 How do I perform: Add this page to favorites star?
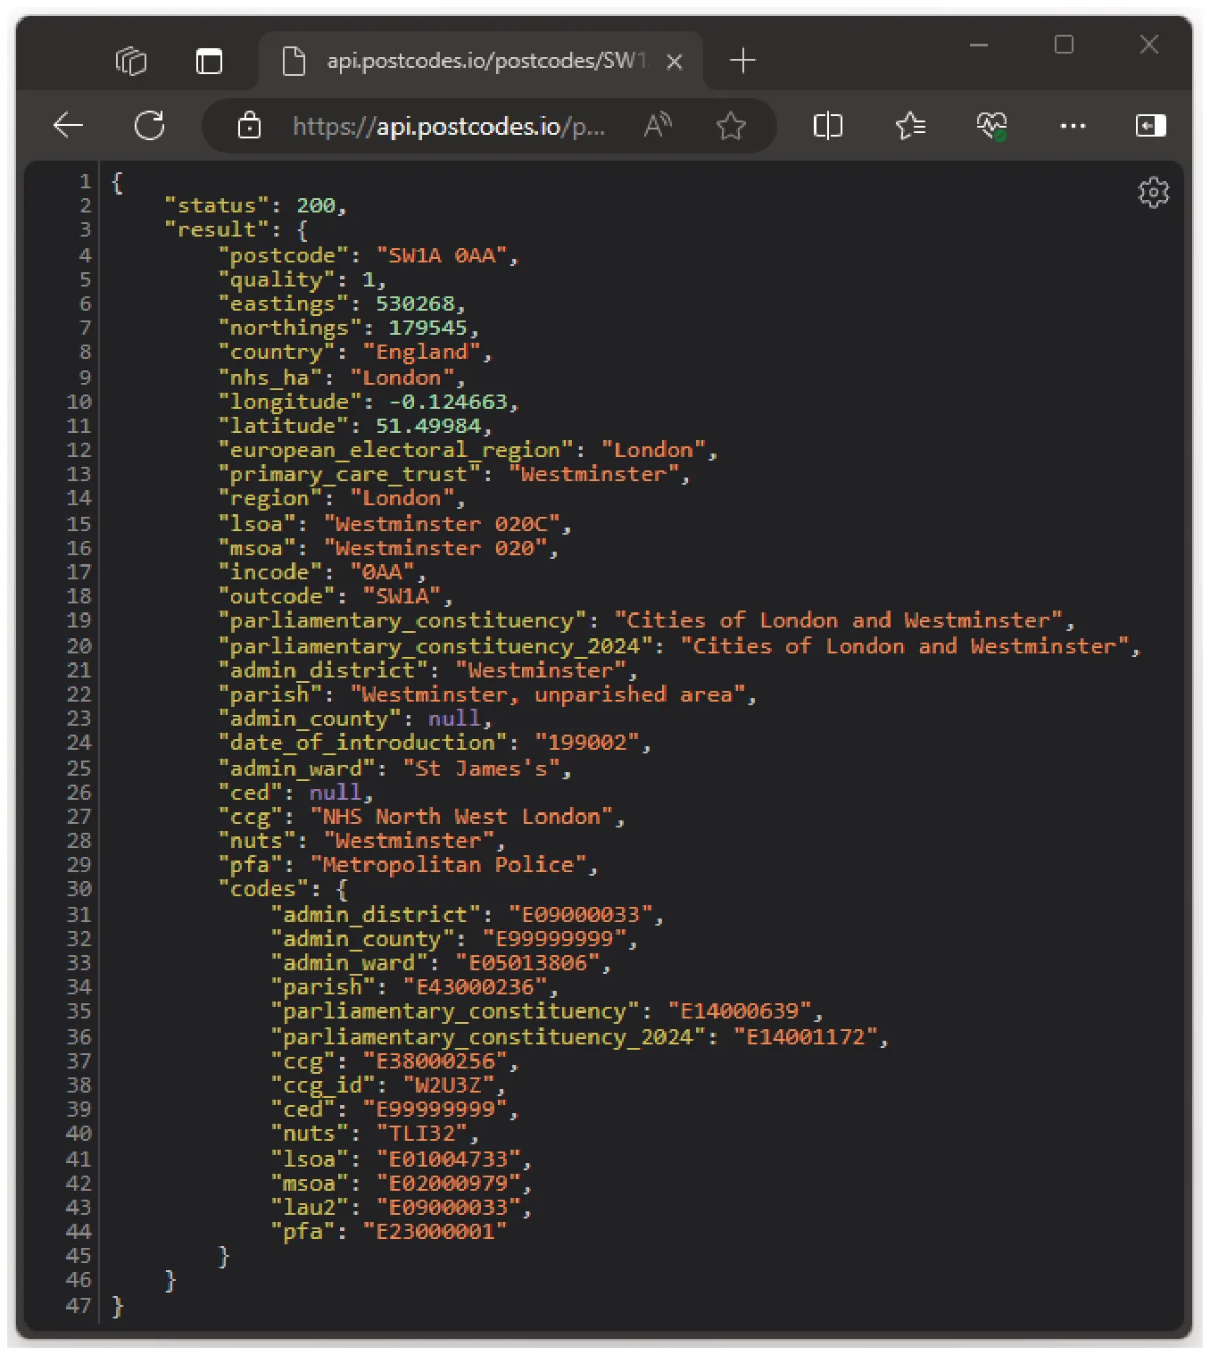[x=731, y=125]
